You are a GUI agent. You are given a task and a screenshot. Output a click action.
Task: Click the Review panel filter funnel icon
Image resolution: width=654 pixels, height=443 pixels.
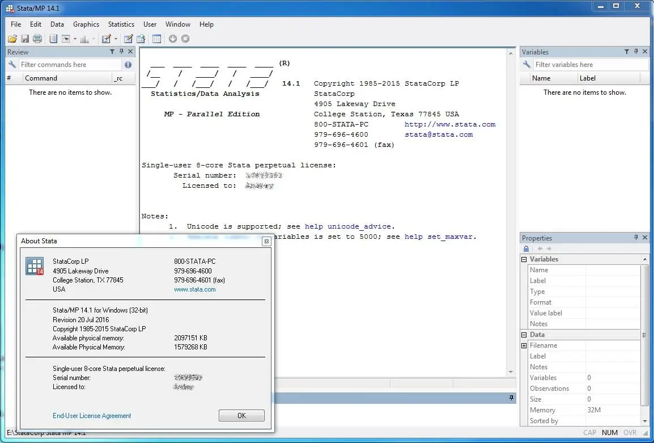point(112,52)
